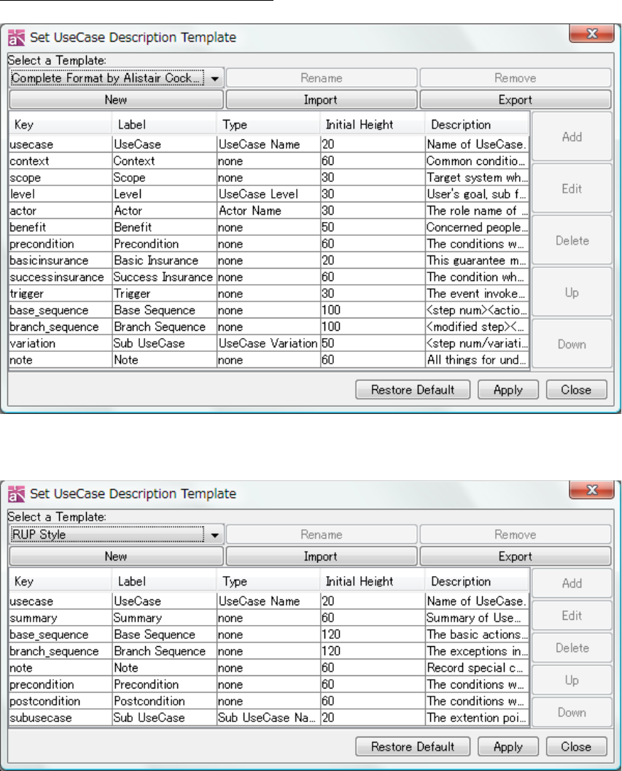
Task: Select the 'subusecase' key row
Action: 269,718
